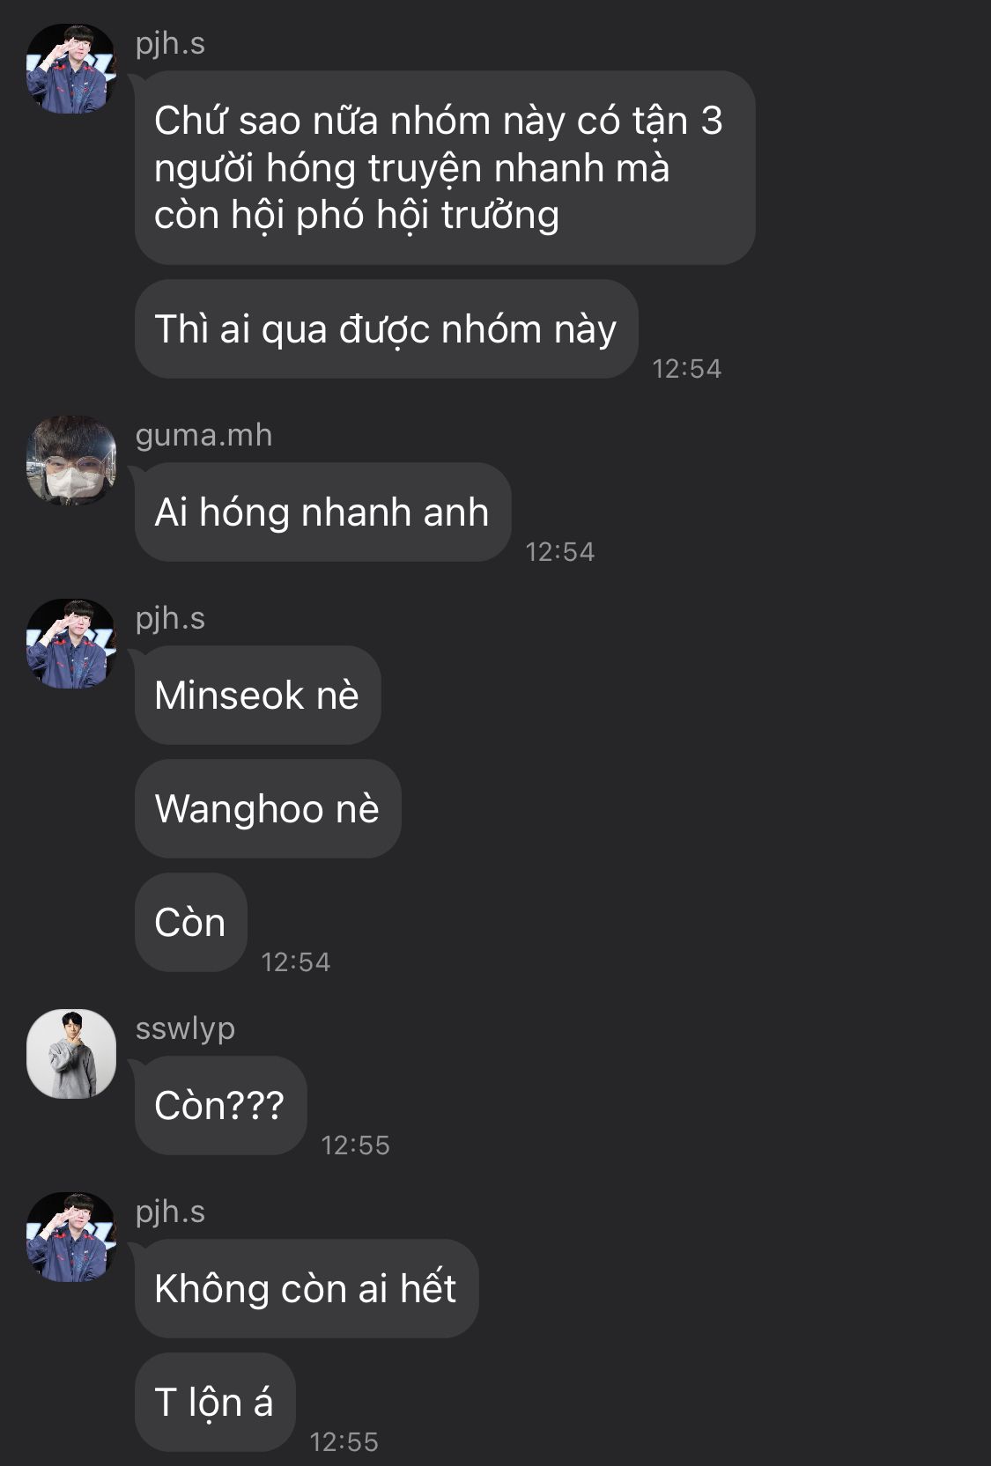Viewport: 991px width, 1466px height.
Task: Tap the 12:55 timestamp beside "Còn???"
Action: [x=355, y=1146]
